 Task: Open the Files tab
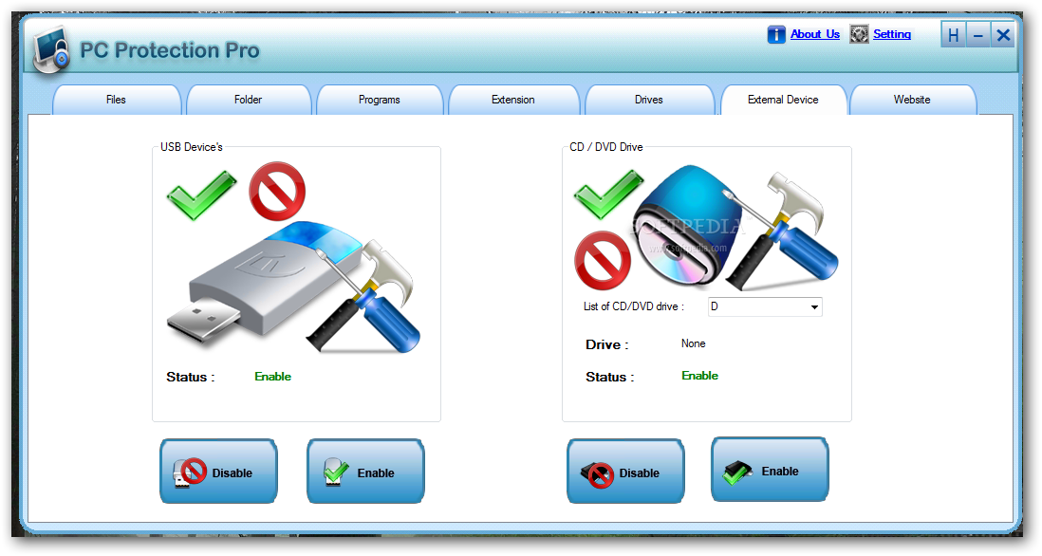click(117, 100)
